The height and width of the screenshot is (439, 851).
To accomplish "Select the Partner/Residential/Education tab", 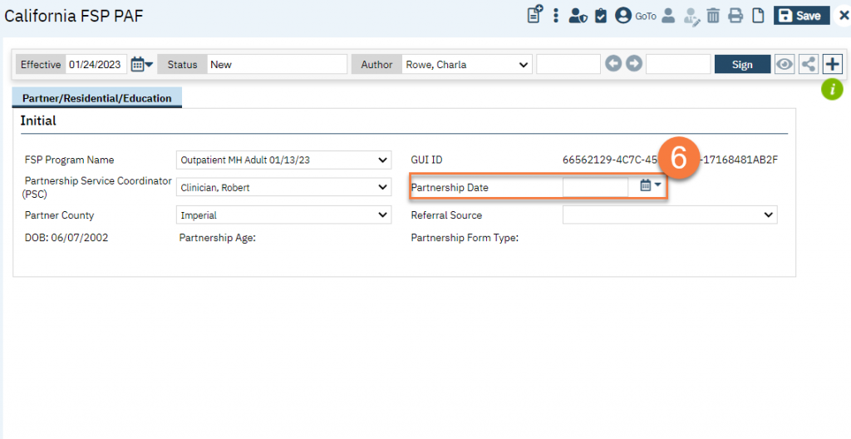I will pyautogui.click(x=97, y=98).
